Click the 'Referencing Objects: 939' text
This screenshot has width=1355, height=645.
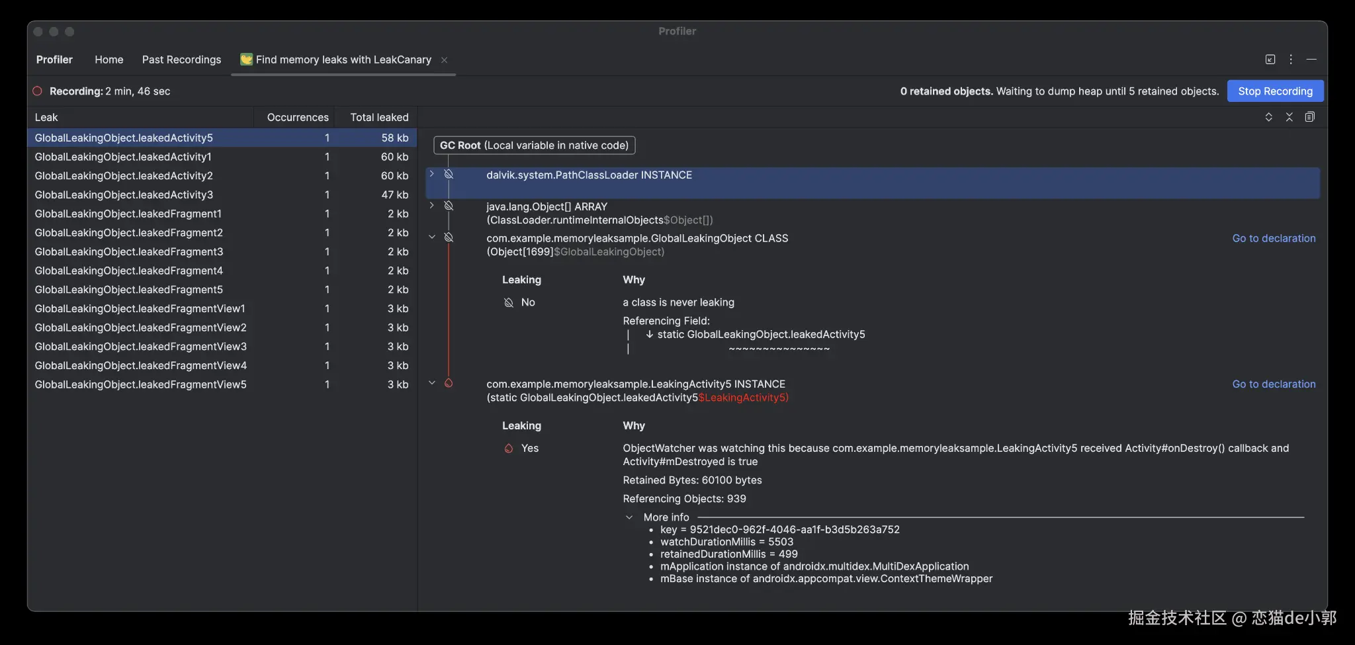point(684,499)
